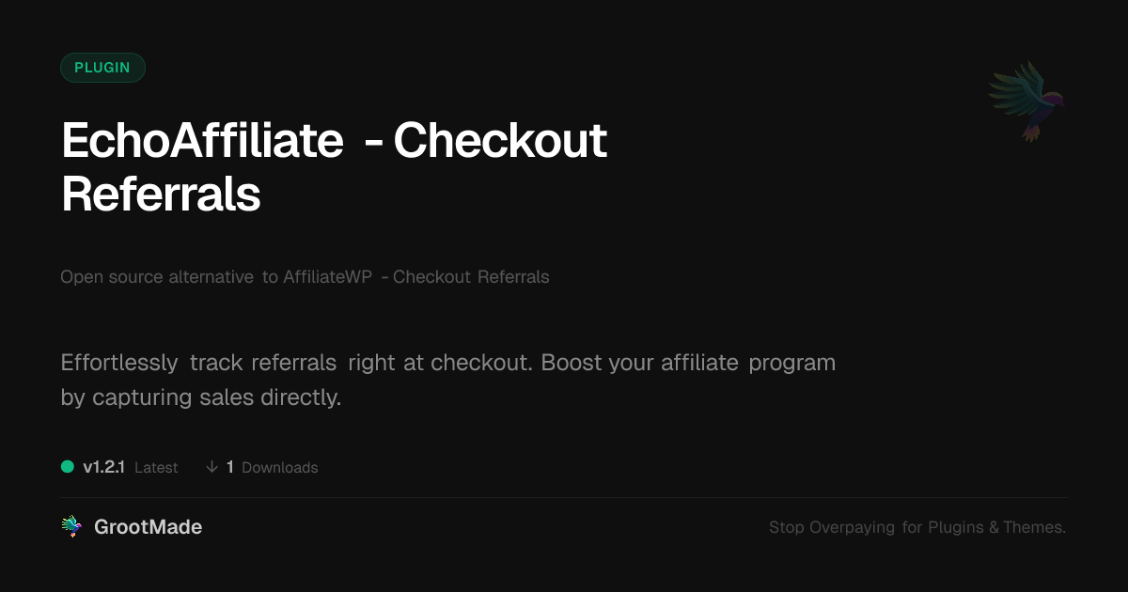Click 'Stop Overpaying for Plugins & Themes' tagline
The width and height of the screenshot is (1128, 592).
coord(916,528)
